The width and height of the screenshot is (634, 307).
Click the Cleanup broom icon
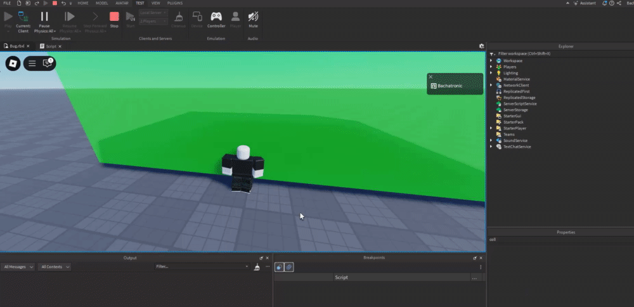[x=178, y=16]
